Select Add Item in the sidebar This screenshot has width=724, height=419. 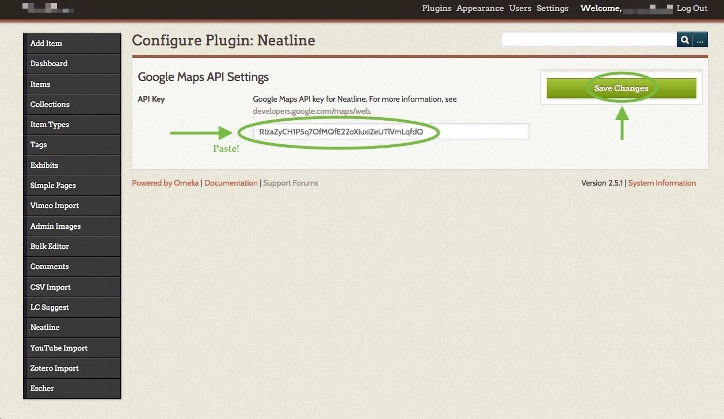coord(72,43)
